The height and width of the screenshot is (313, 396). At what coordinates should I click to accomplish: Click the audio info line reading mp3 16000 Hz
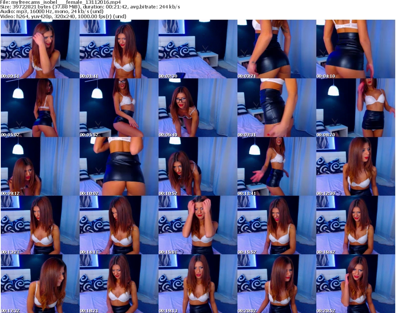pos(52,11)
